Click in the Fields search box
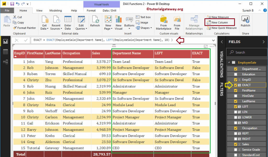Image resolution: width=268 pixels, height=157 pixels. [246, 52]
